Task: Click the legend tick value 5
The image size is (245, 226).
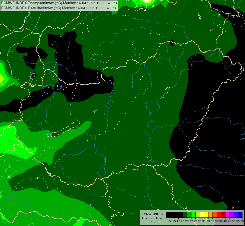Action: tap(170, 221)
